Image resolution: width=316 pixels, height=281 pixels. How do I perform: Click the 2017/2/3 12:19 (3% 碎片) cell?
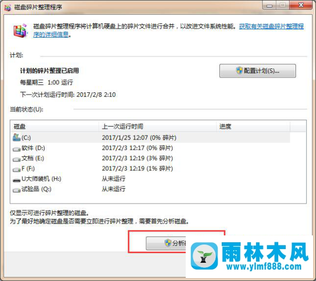(x=138, y=158)
